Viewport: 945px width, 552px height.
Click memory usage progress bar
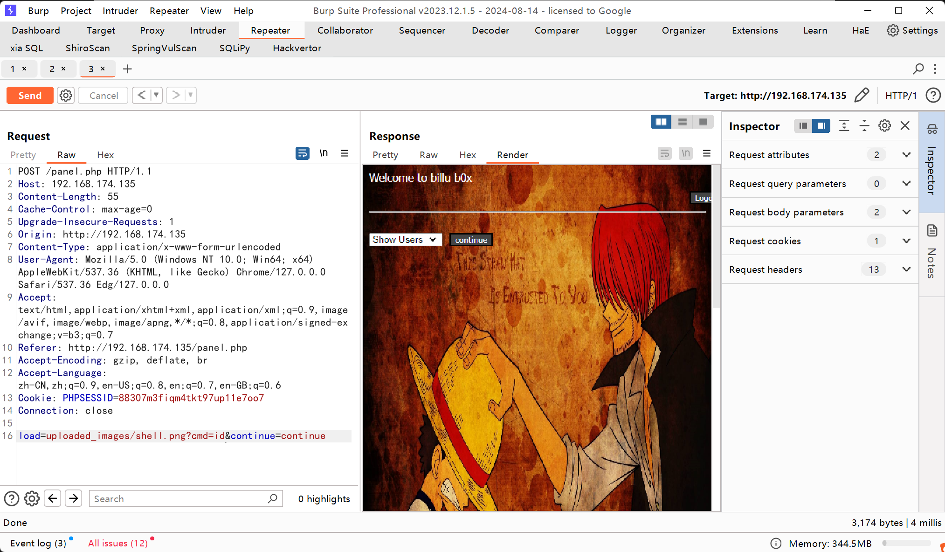(x=906, y=543)
